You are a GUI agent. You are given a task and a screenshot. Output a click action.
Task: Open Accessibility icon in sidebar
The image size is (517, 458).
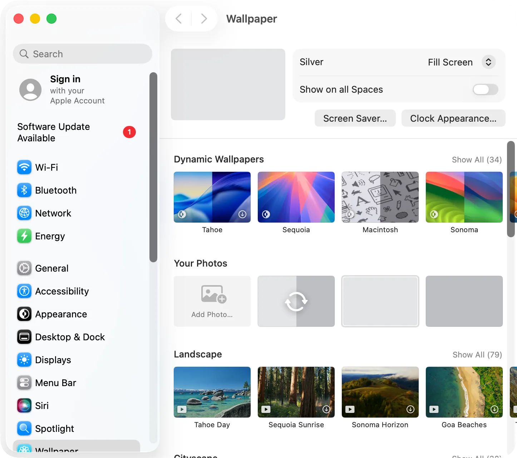pos(24,291)
